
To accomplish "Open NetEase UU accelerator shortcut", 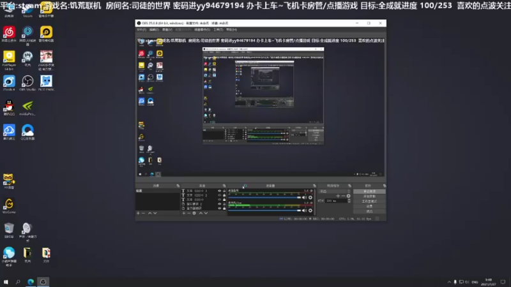I will pyautogui.click(x=27, y=35).
